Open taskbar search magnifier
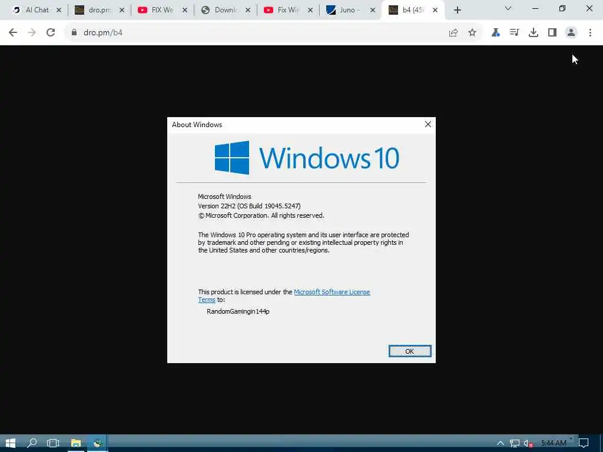This screenshot has width=603, height=452. [x=32, y=443]
